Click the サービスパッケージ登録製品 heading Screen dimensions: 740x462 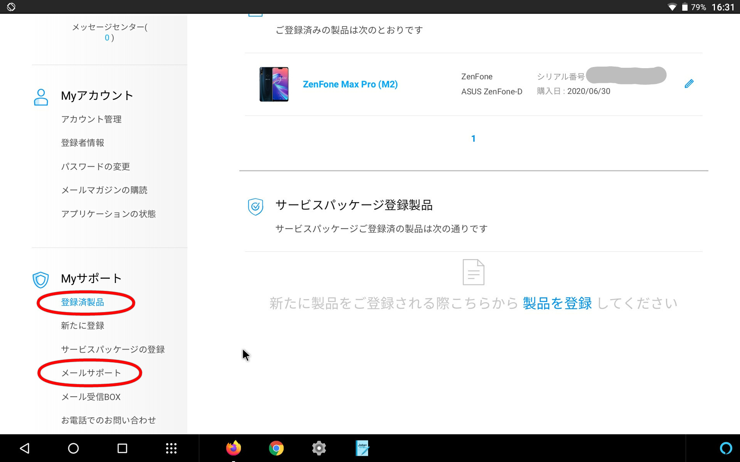point(354,205)
